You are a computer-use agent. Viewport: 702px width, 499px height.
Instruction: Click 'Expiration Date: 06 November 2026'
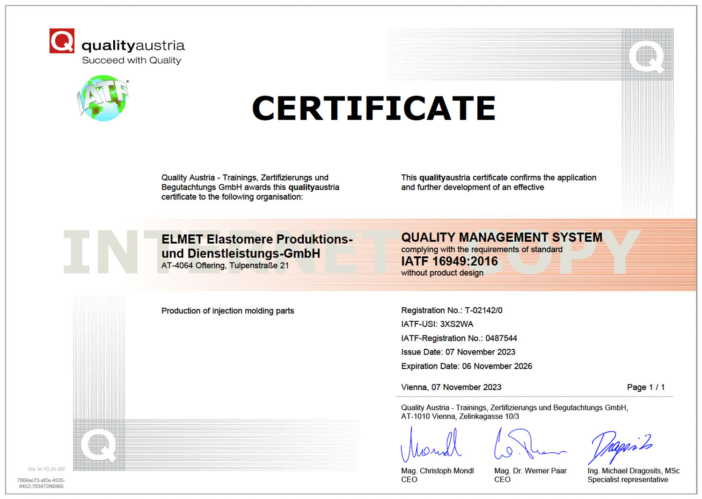467,366
